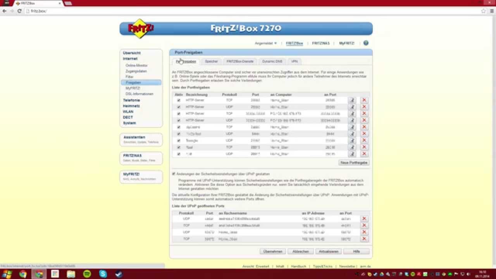Edit the second HTTP-Server TCP port range entry
Image resolution: width=496 pixels, height=279 pixels.
pyautogui.click(x=352, y=114)
